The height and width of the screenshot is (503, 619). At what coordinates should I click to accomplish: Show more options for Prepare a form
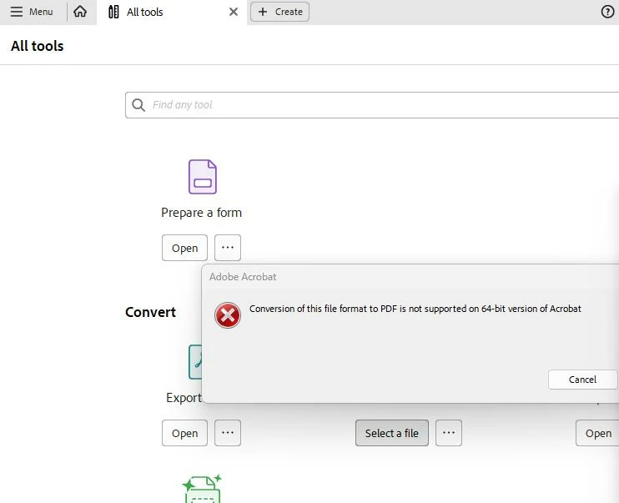pos(228,248)
